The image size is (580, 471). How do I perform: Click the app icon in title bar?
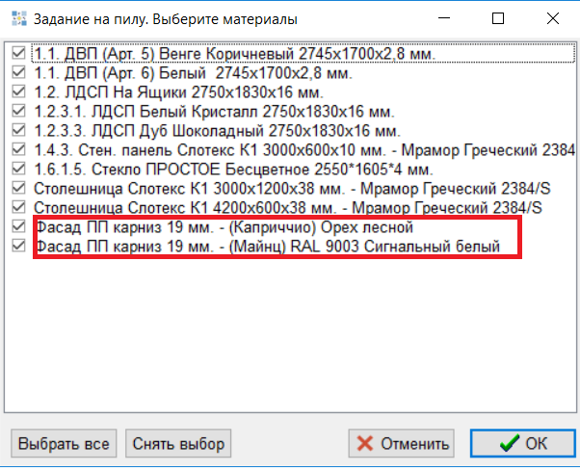point(17,18)
